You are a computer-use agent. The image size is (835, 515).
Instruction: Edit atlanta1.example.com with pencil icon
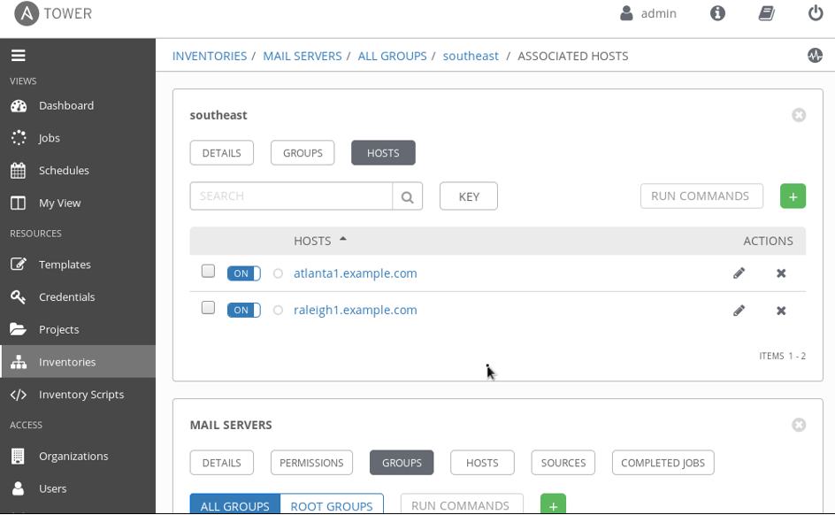739,273
